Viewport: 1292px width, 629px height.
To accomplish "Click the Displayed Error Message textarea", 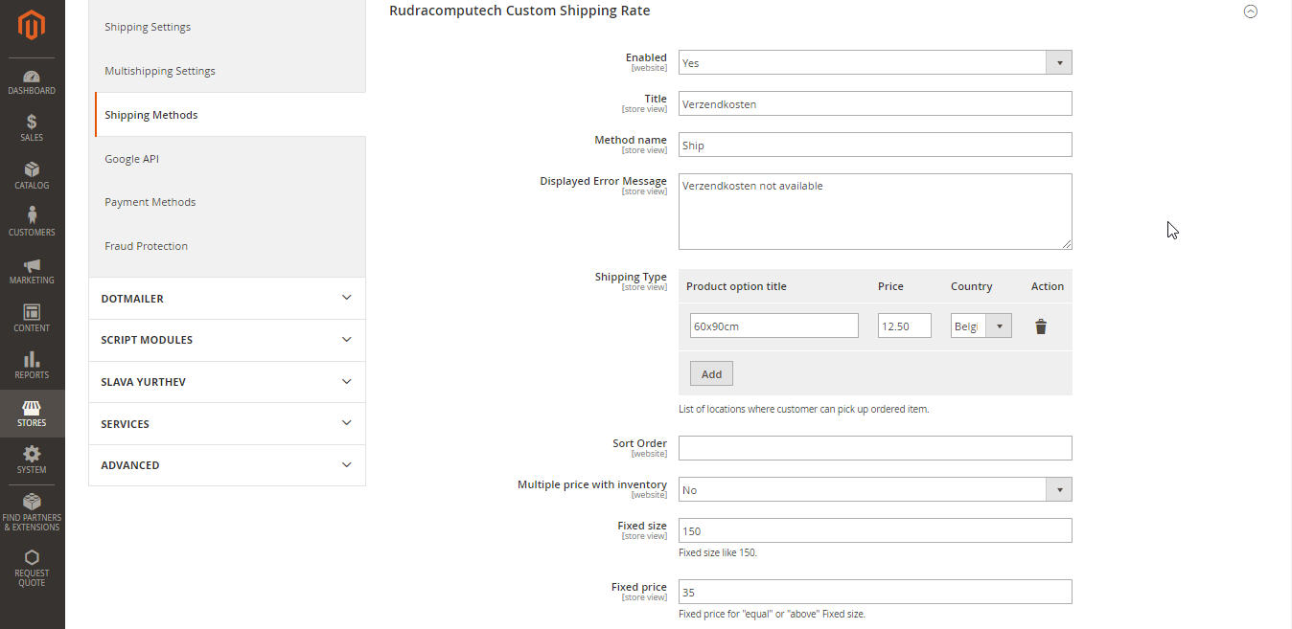I will pos(875,212).
